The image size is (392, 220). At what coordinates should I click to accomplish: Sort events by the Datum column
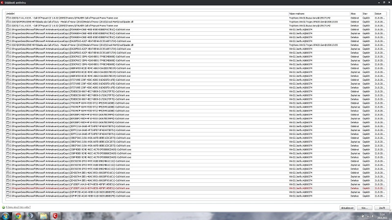[380, 14]
